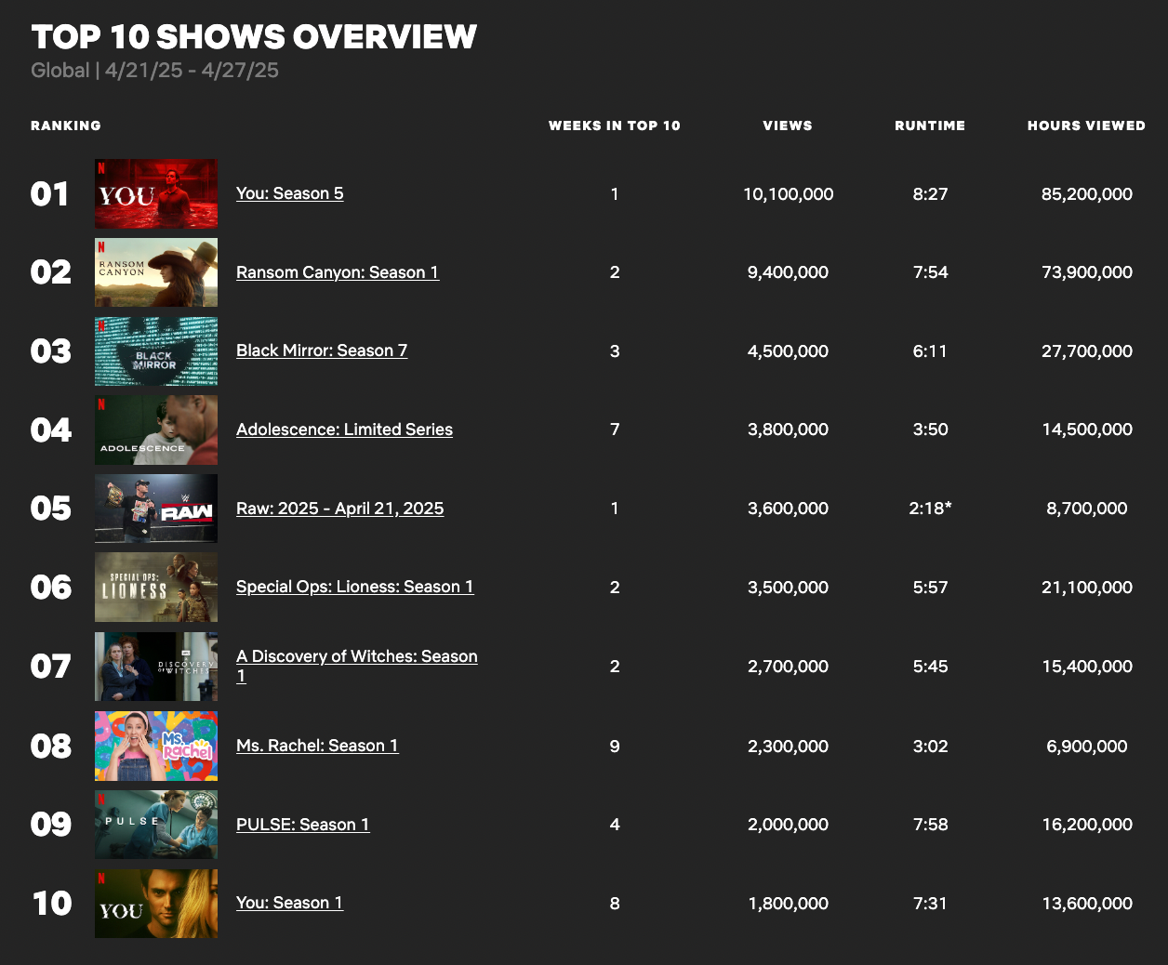
Task: Click the Adolescence poster thumbnail
Action: tap(156, 430)
